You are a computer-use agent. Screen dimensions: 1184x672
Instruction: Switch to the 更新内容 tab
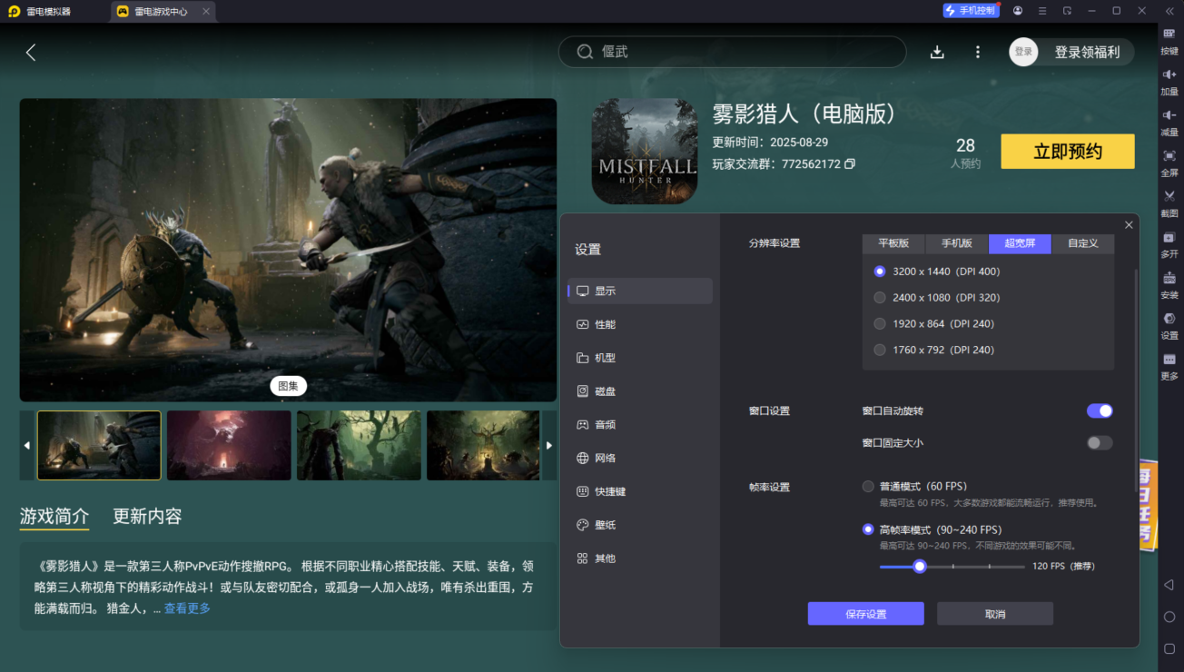[147, 516]
